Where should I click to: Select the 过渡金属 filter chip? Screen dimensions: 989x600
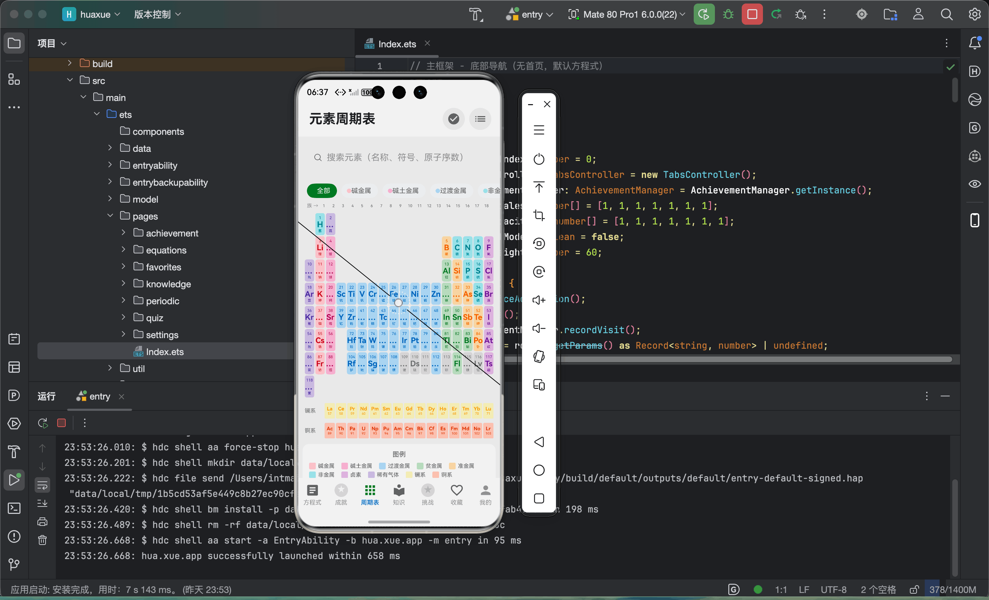click(451, 191)
